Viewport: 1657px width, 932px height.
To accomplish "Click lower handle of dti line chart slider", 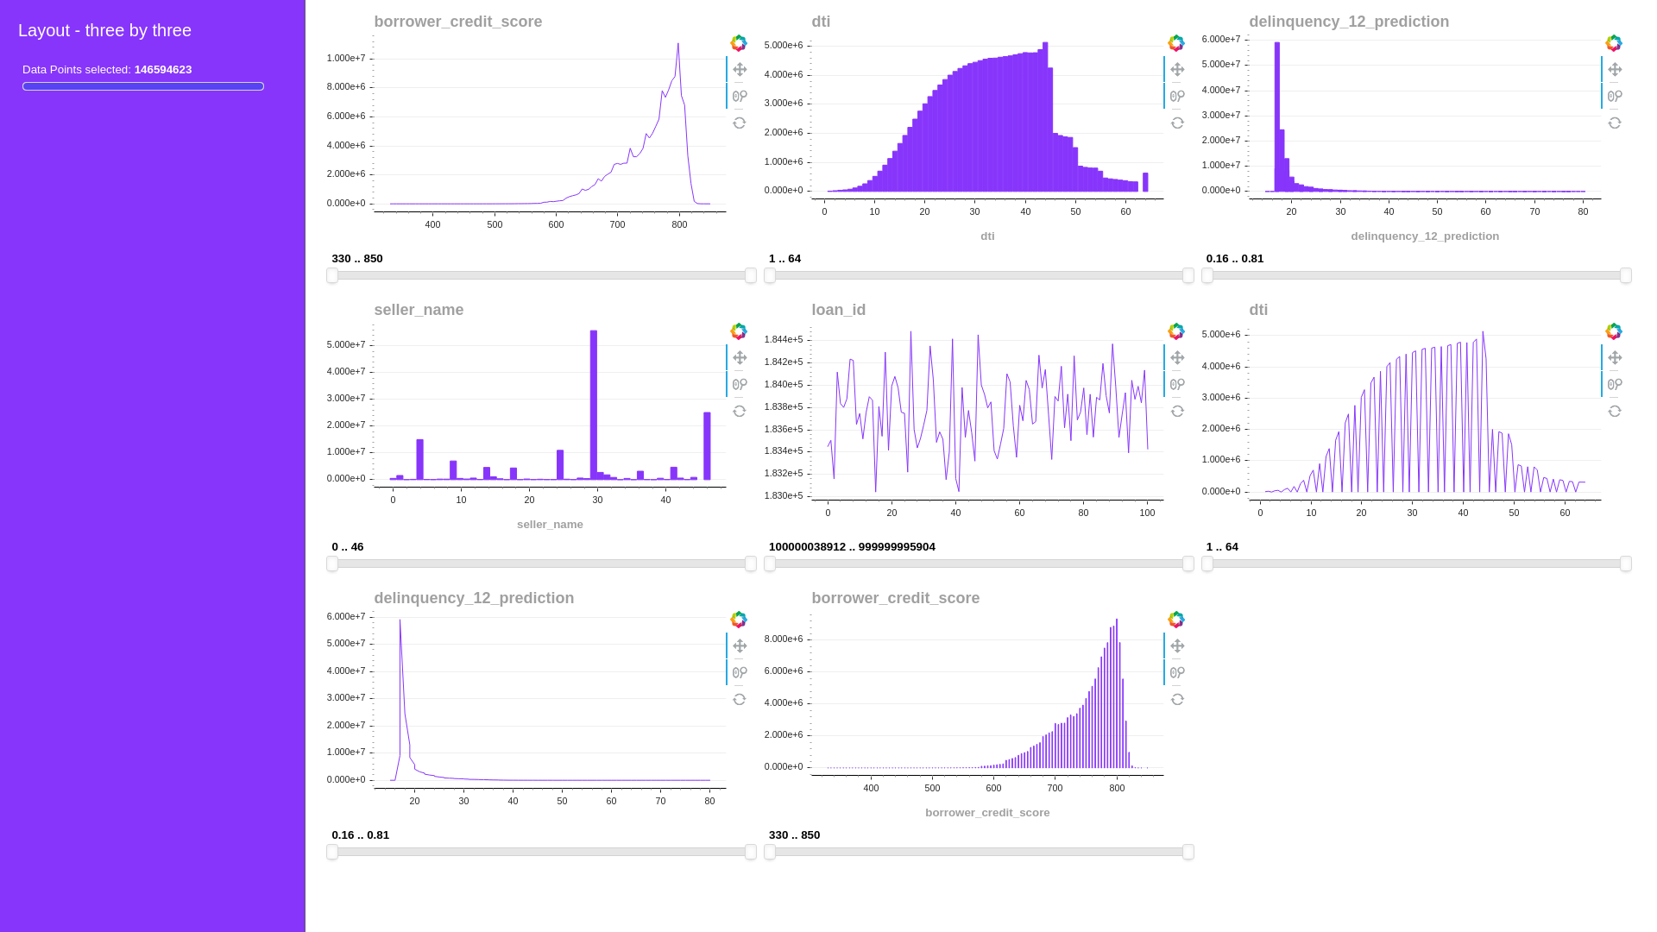I will 1207,564.
